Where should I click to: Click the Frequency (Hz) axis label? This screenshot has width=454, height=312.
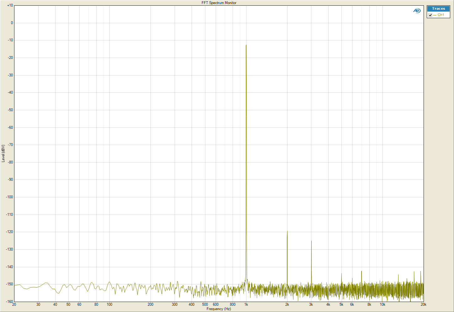(x=219, y=309)
